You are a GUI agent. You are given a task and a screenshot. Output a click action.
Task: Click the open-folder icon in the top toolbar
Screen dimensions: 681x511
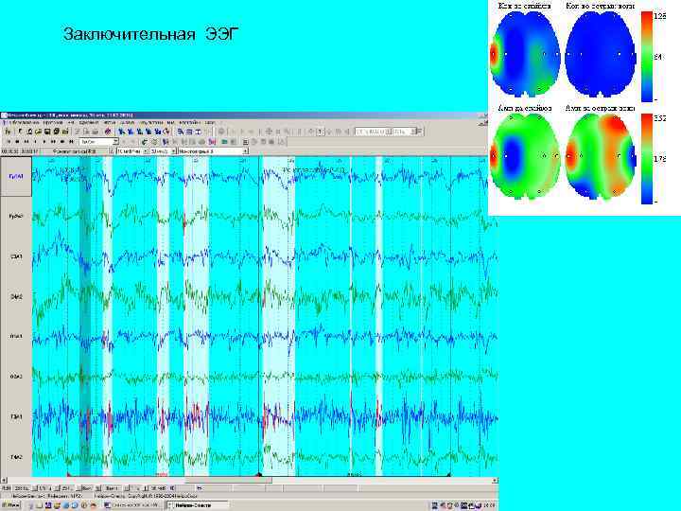coord(38,132)
